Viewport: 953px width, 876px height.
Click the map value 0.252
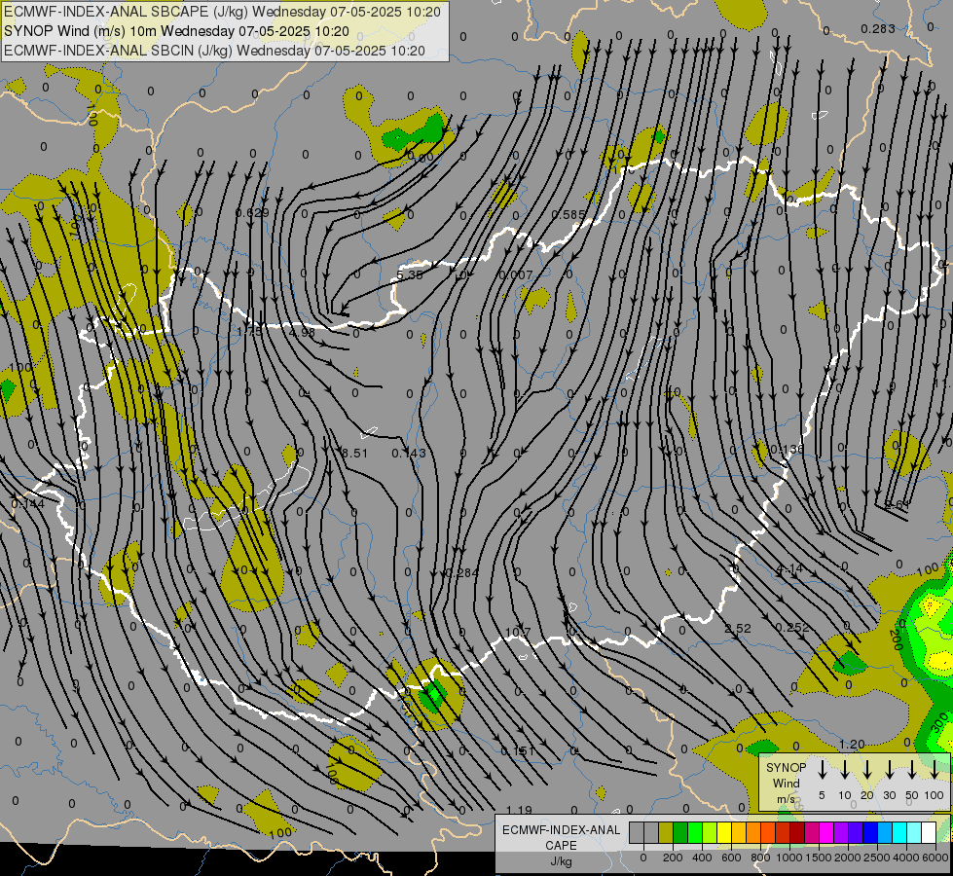(792, 628)
